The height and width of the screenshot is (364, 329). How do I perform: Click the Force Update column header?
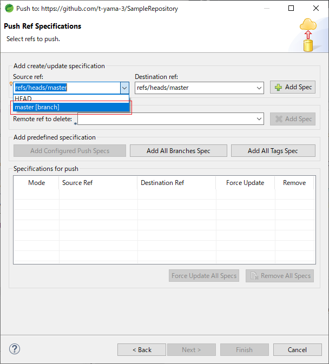coord(245,183)
